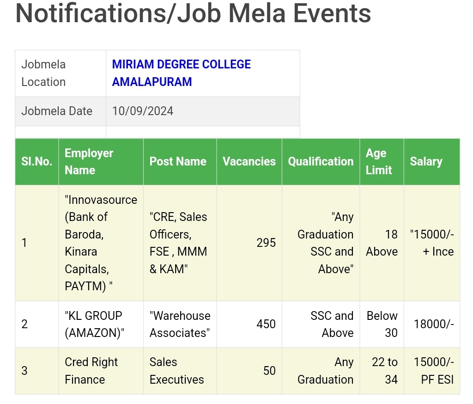Select the KL GROUP (AMAZON) employer cell

click(x=101, y=324)
